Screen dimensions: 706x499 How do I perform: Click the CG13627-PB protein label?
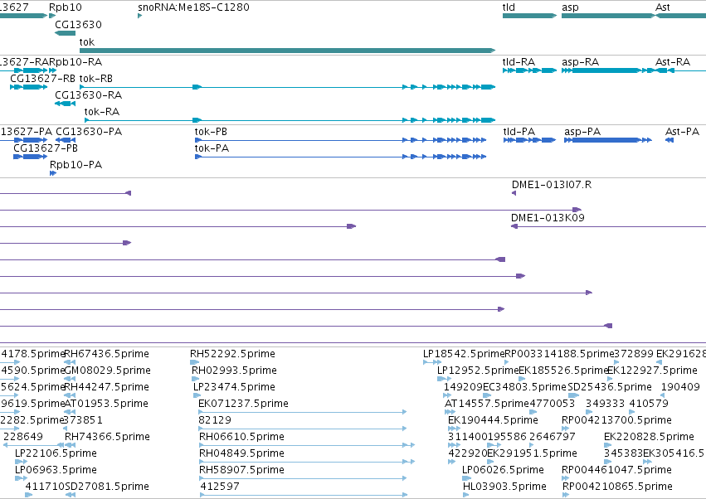tap(46, 148)
